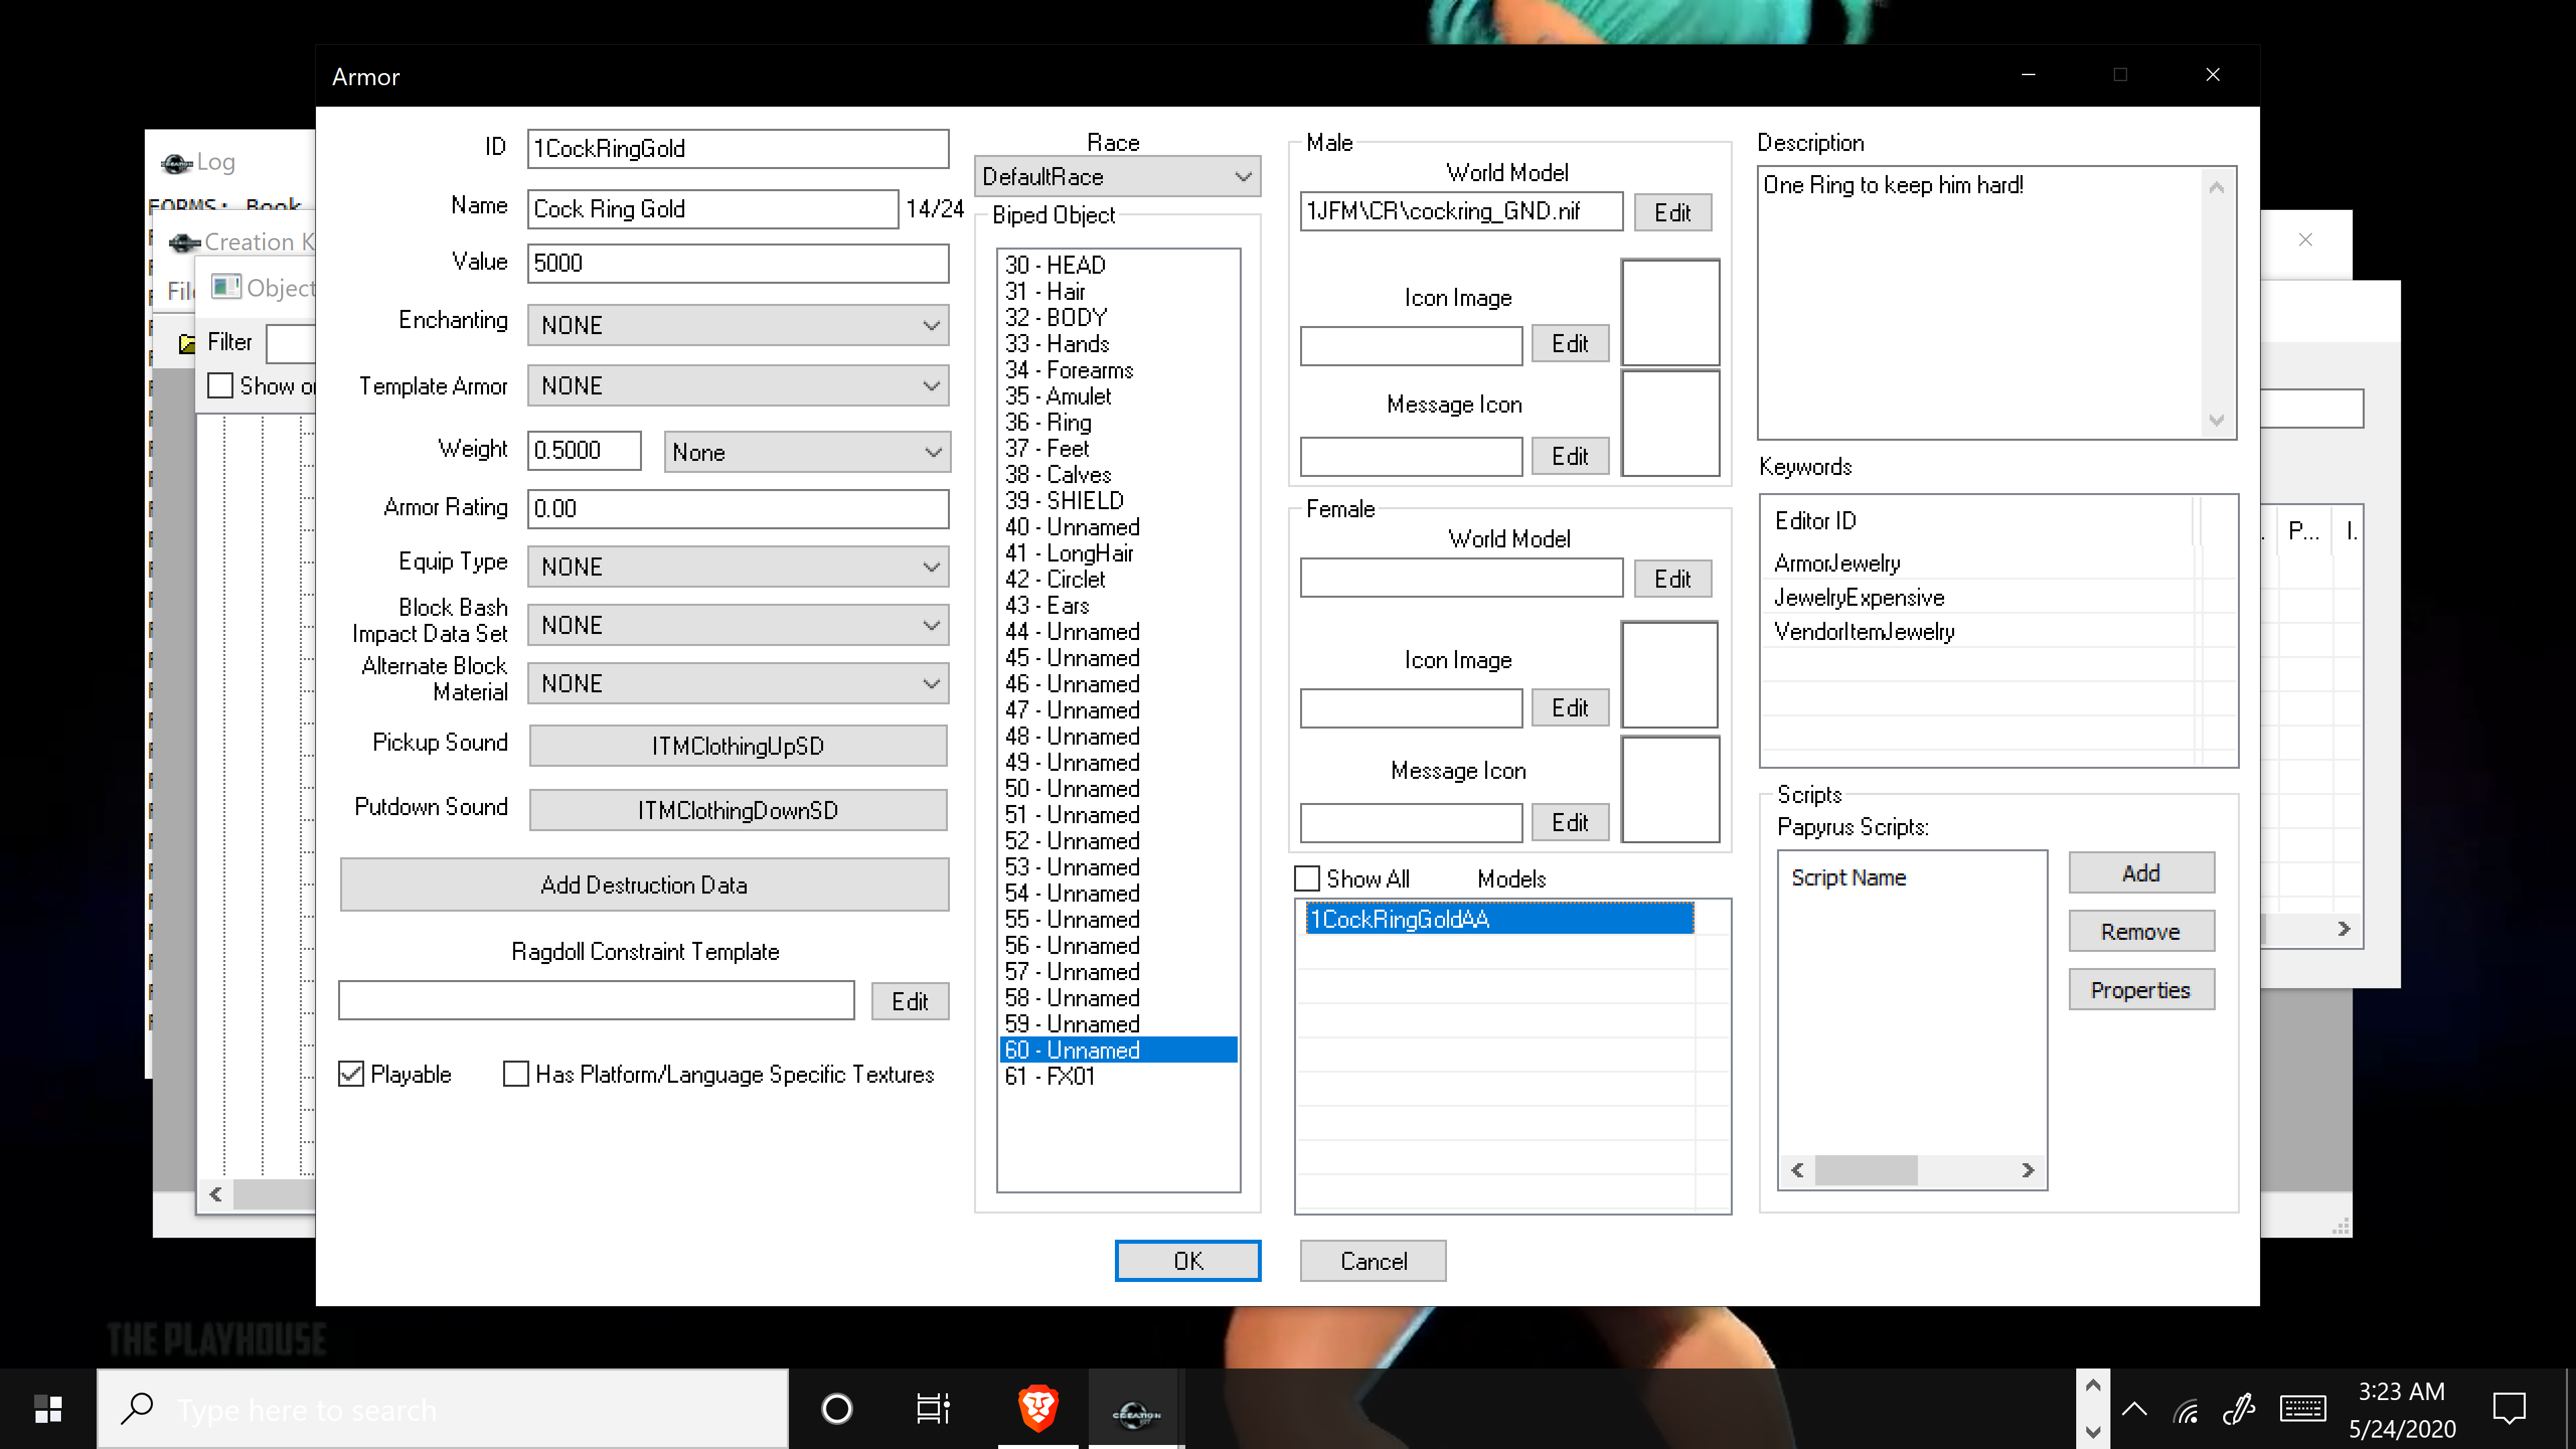Open Alternate Block Material dropdown
2576x1449 pixels.
pos(738,683)
